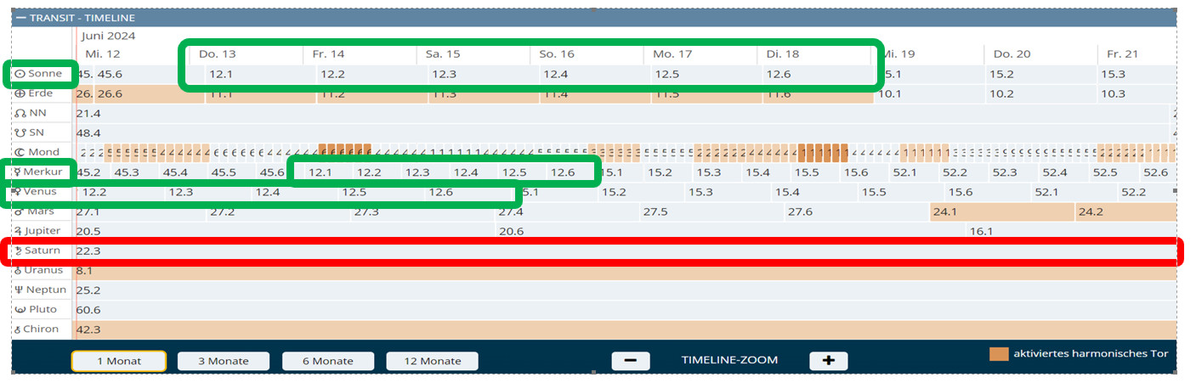Select the NN north node symbol

(x=20, y=113)
